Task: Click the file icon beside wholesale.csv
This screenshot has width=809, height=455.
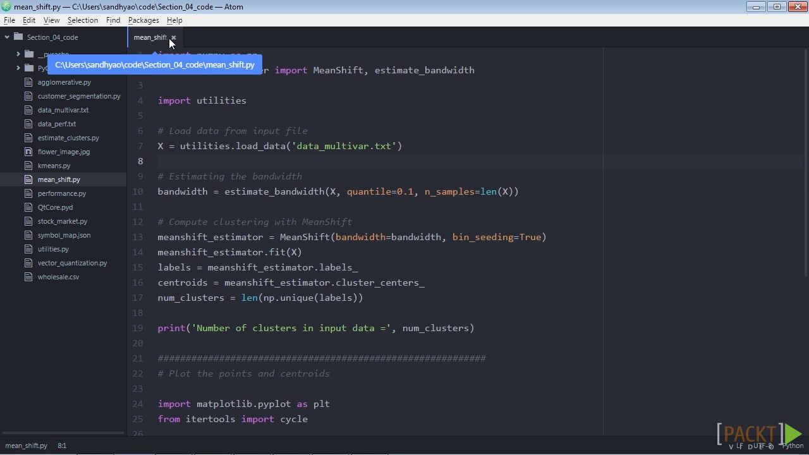Action: tap(28, 277)
